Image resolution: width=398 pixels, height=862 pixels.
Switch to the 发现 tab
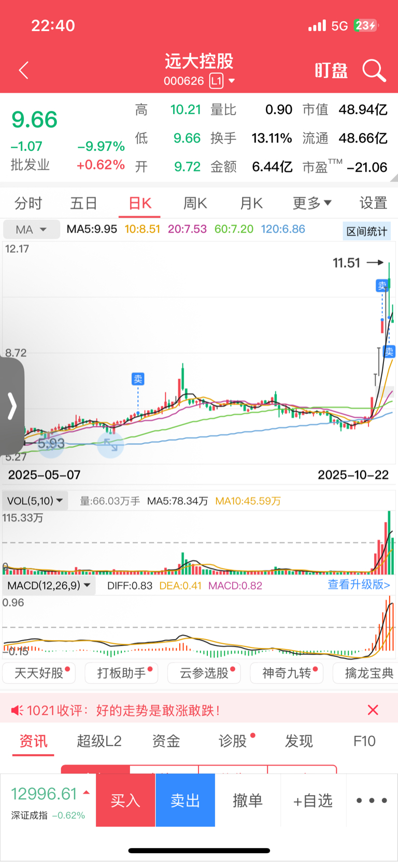click(x=298, y=741)
